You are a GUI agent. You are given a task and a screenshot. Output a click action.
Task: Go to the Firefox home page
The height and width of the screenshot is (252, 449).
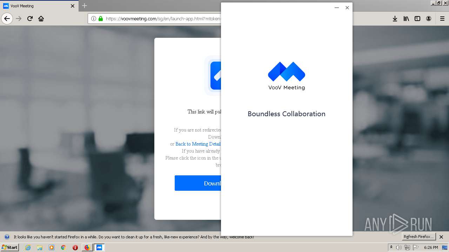41,19
